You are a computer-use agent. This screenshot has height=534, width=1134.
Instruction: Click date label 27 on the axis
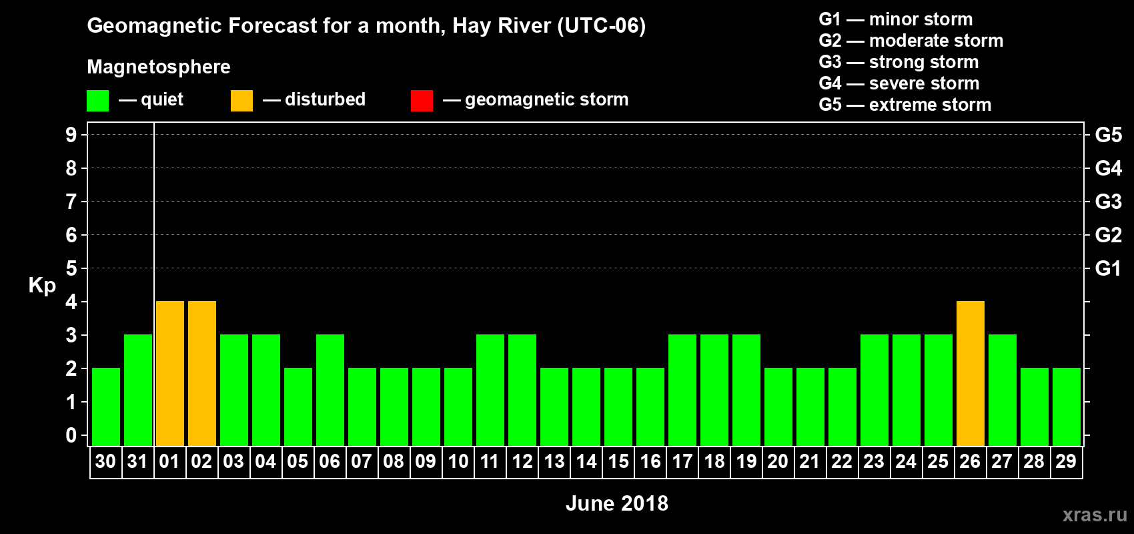point(1002,461)
